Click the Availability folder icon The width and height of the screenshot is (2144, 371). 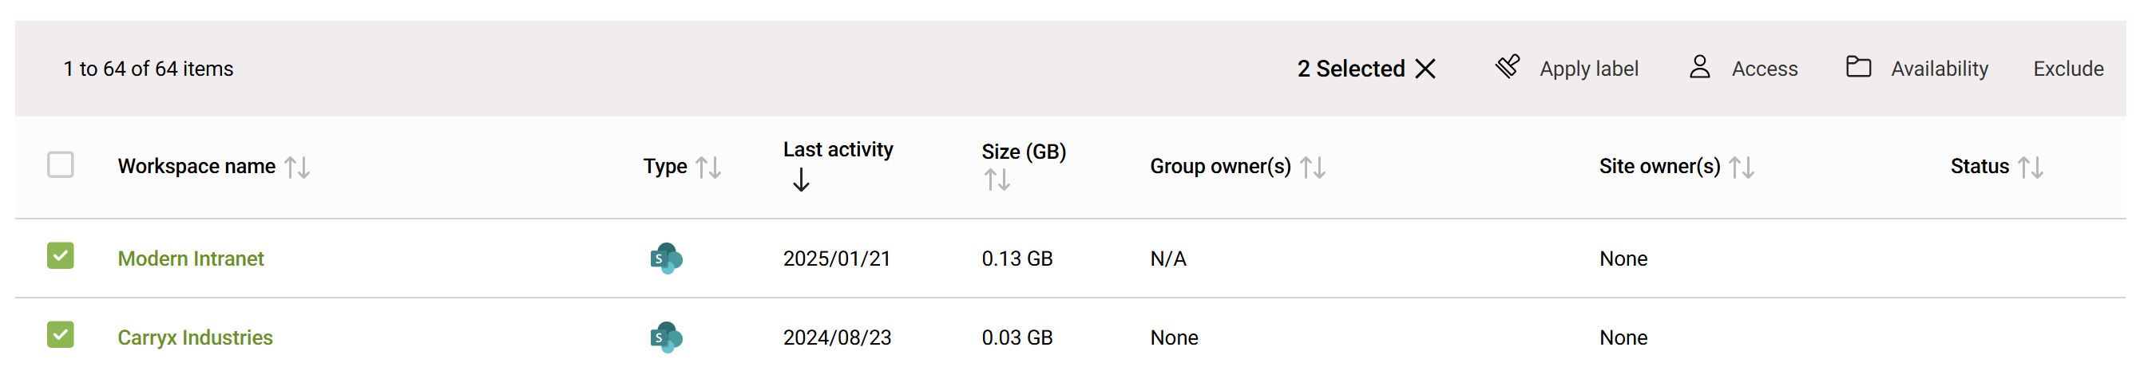(1857, 66)
